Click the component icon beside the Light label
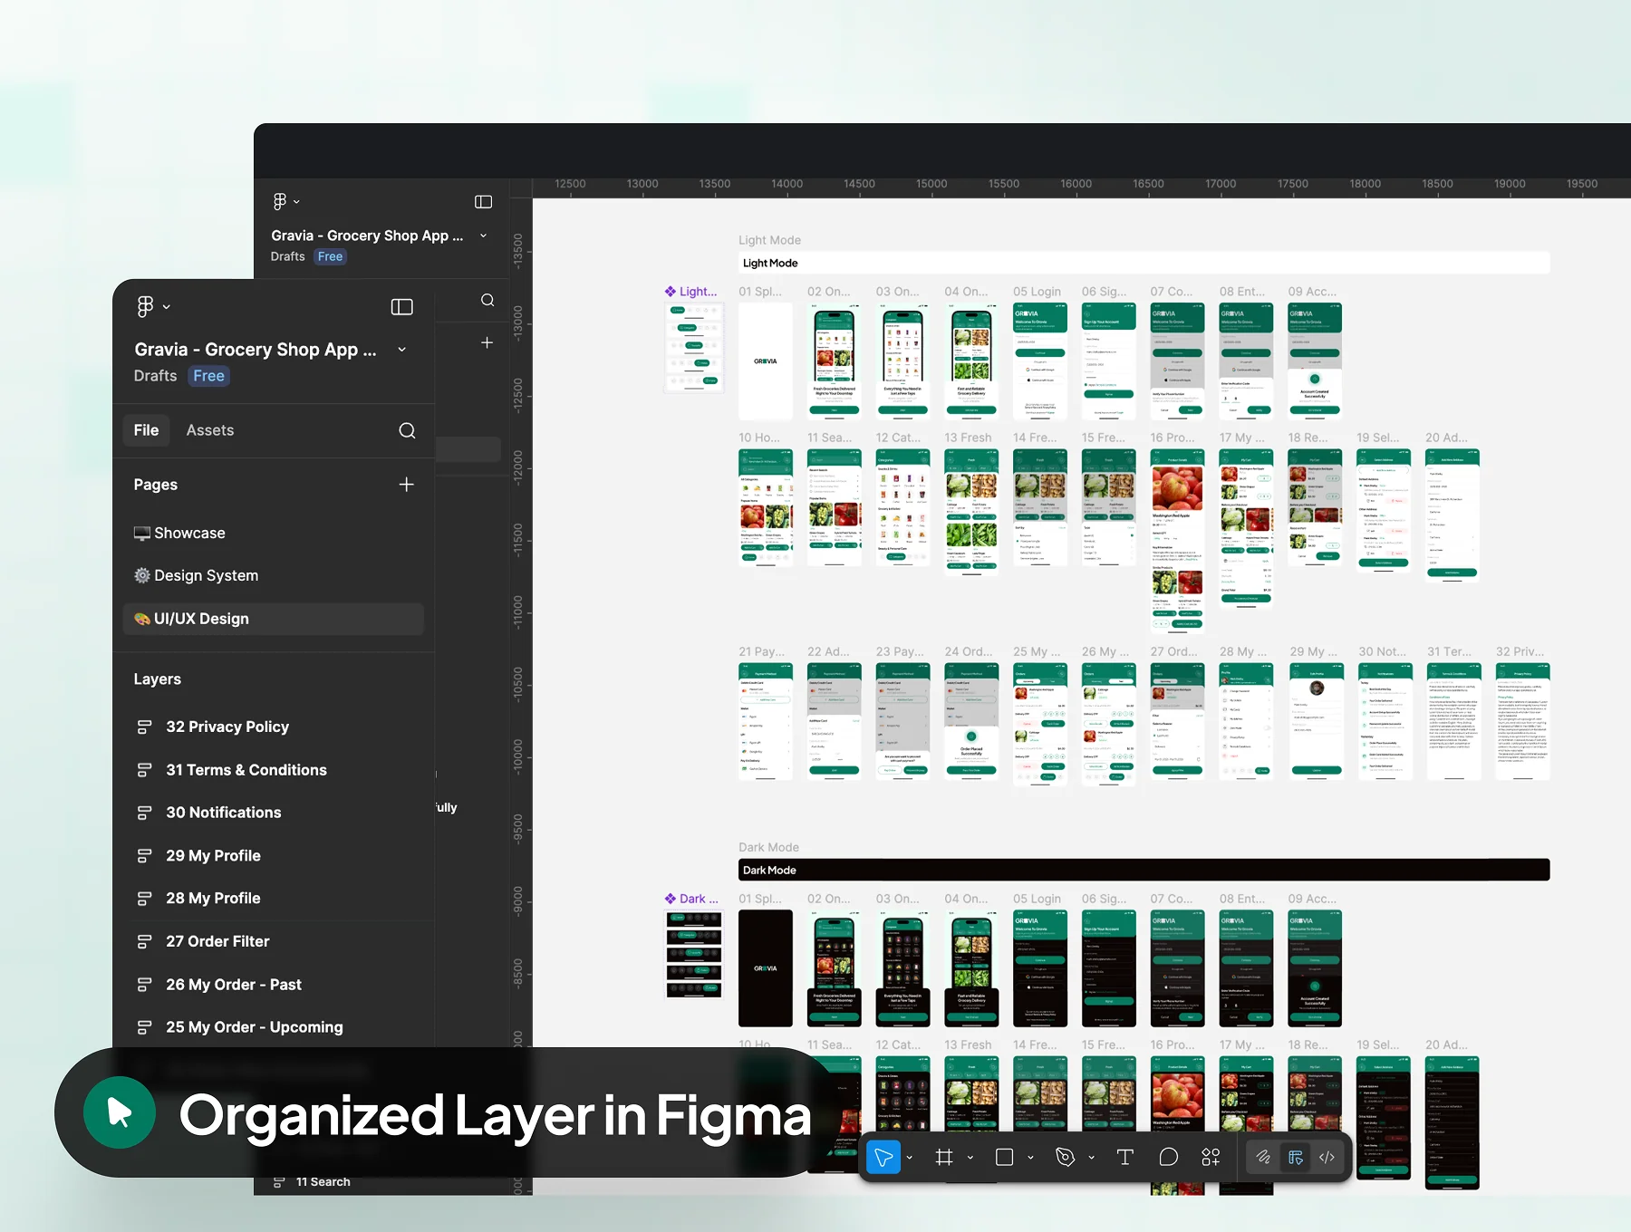The image size is (1631, 1232). (671, 292)
